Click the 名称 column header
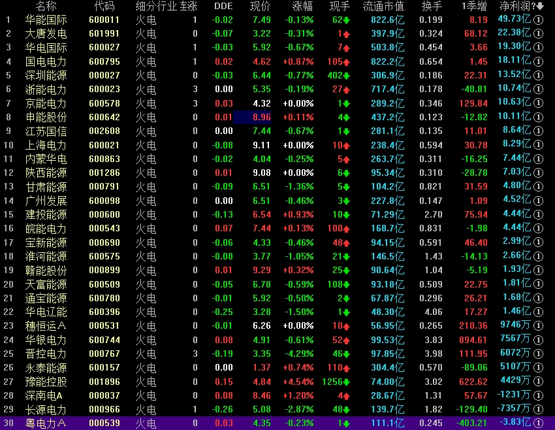Screen dimensions: 555x430 46,6
